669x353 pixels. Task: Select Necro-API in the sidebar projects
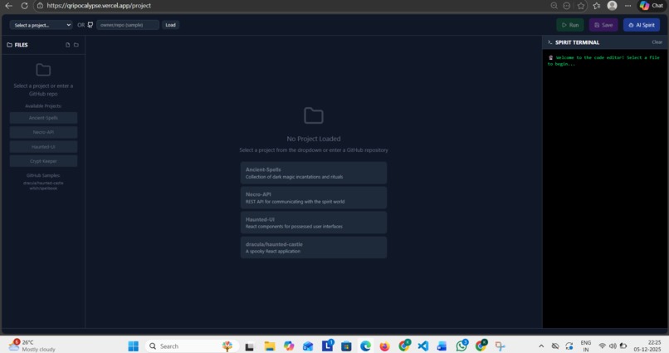pyautogui.click(x=43, y=132)
